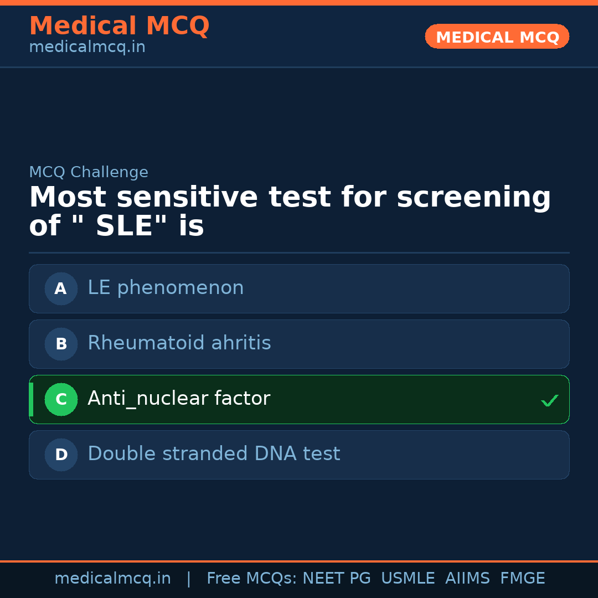
Task: Click the divider under the question heading
Action: click(299, 252)
